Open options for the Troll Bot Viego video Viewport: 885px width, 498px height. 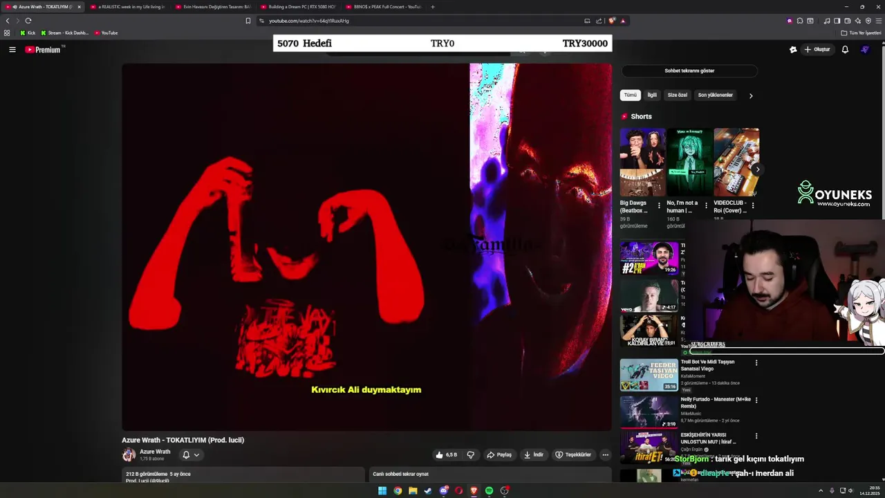[x=756, y=362]
